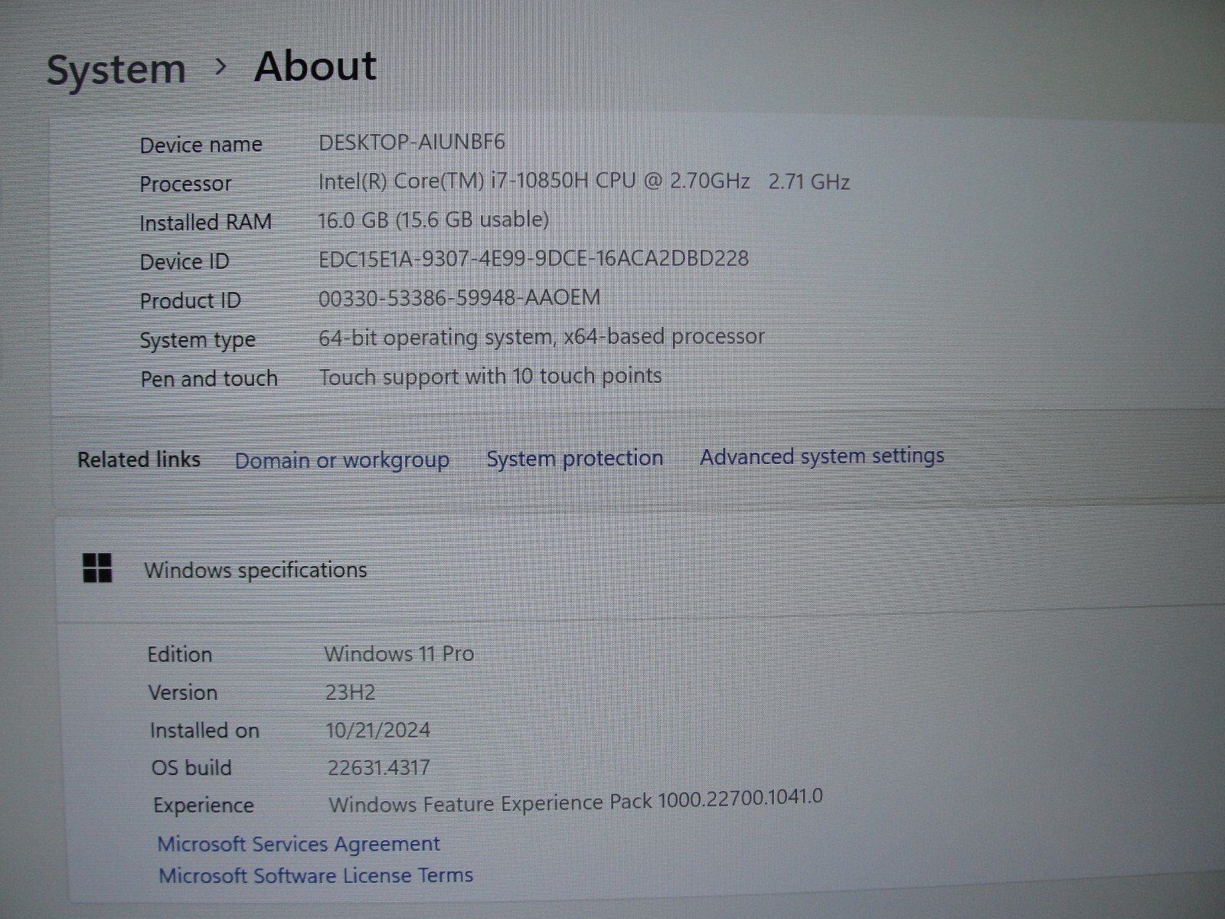Click the breadcrumb chevron between System and About

point(220,67)
